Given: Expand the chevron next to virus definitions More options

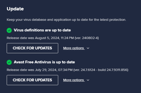Looking at the screenshot, I should coord(88,48).
